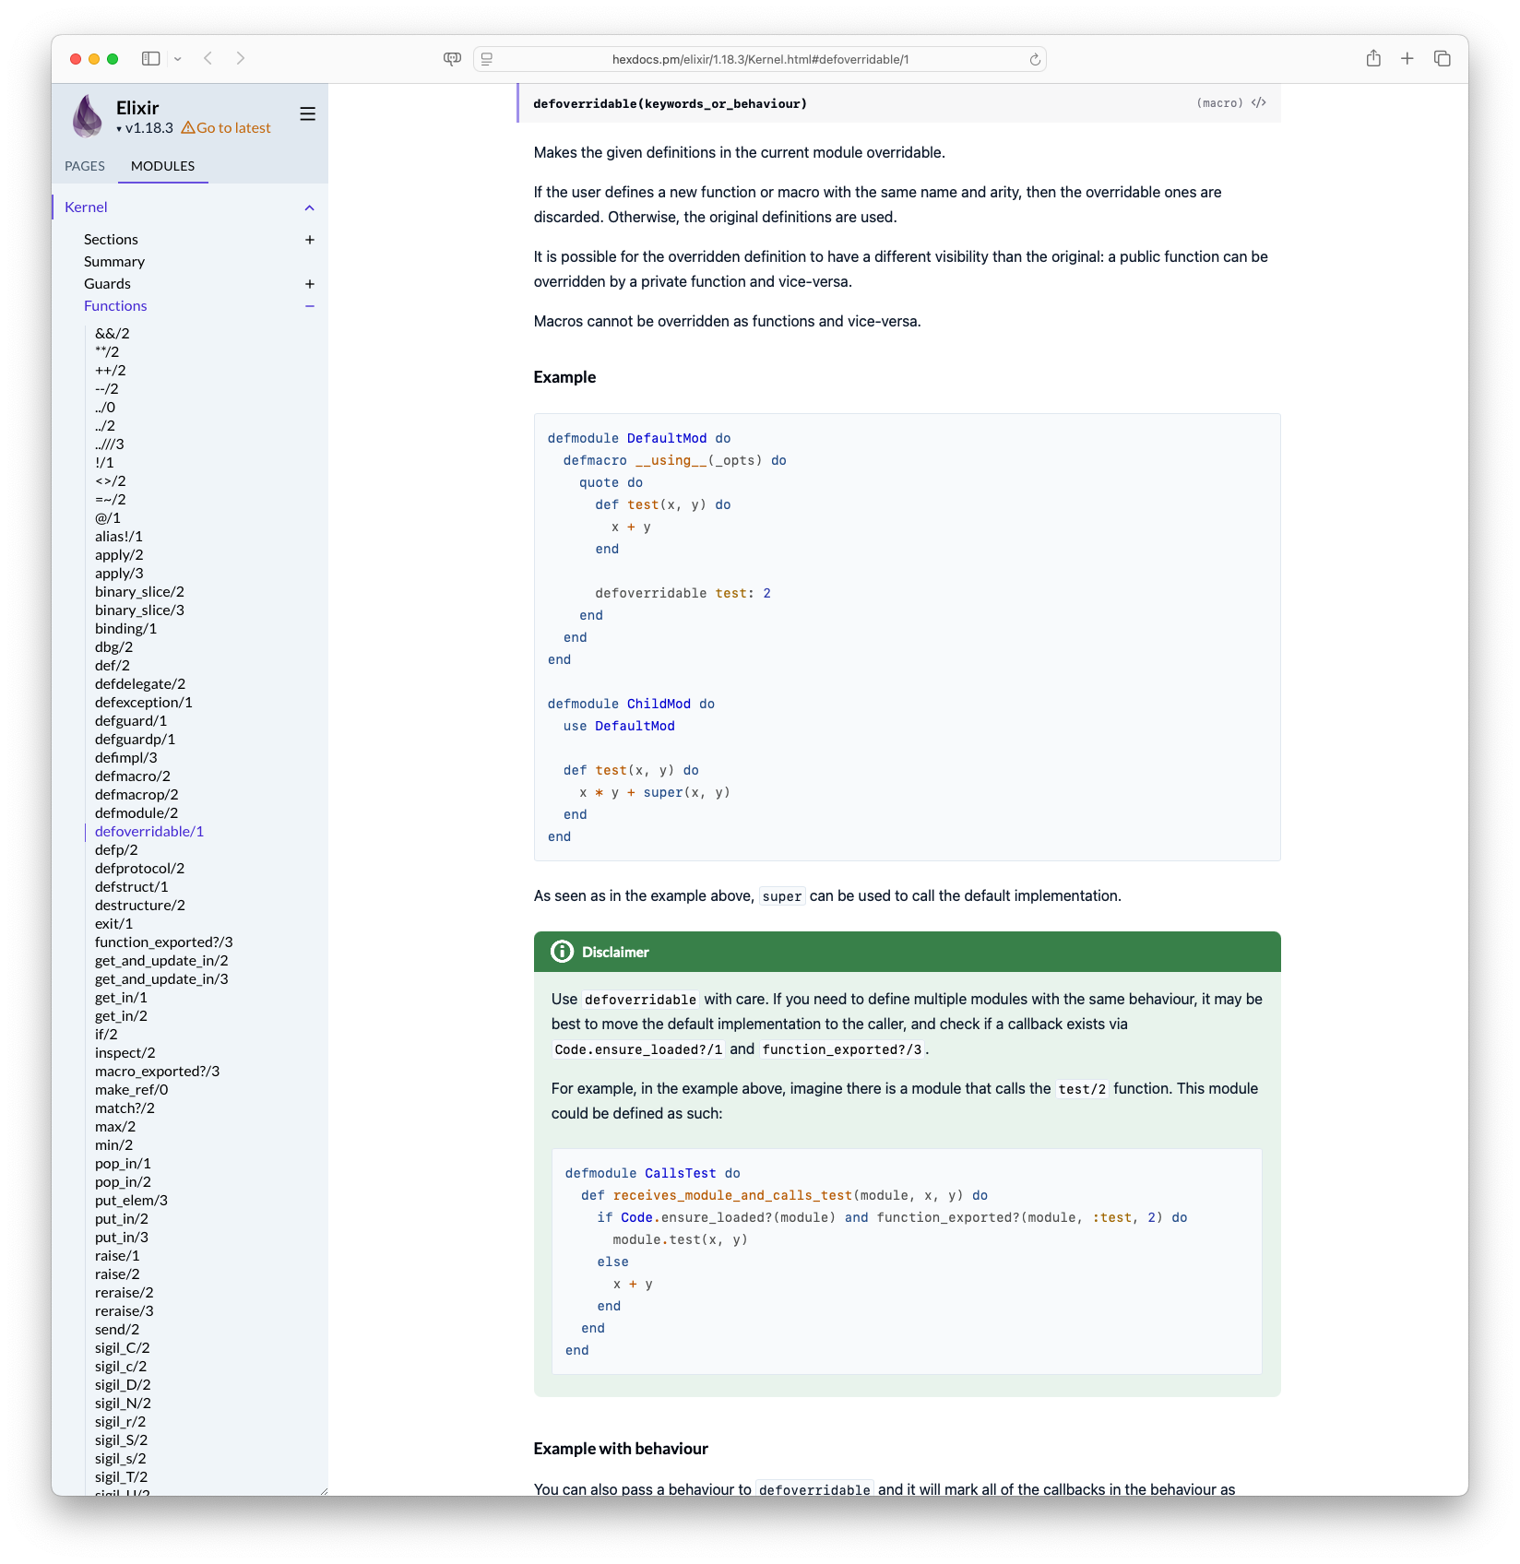Open a new tab with the plus icon

coord(1407,58)
